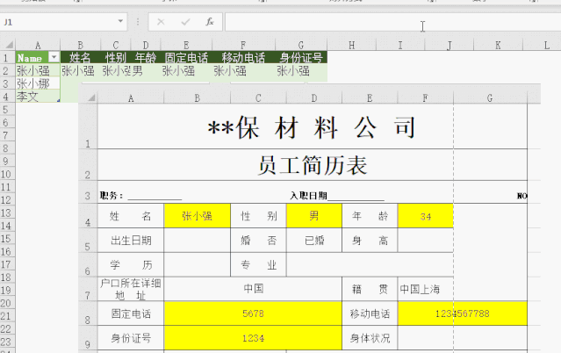561x353 pixels.
Task: Click the 中国上海 value cell
Action: (x=426, y=289)
